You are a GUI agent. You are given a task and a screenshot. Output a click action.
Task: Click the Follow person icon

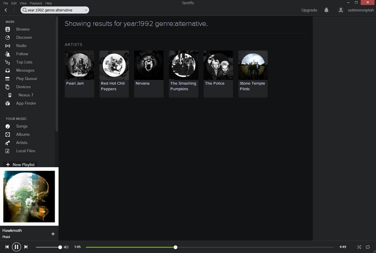pos(8,54)
